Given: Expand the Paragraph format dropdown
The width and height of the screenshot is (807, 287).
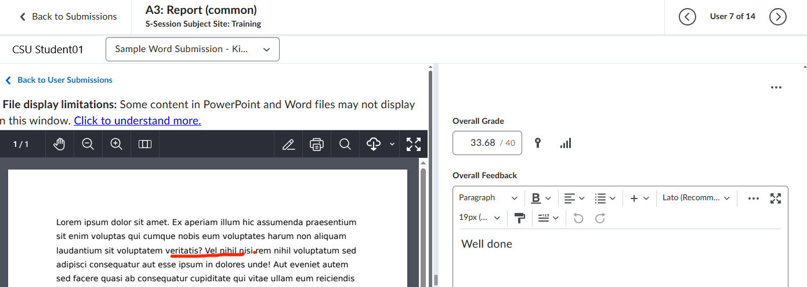Looking at the screenshot, I should [488, 198].
